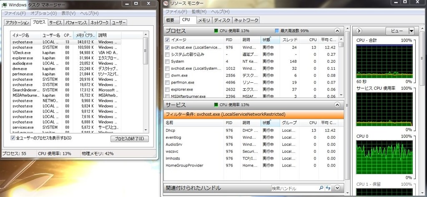Open 表示 menu in Task Manager
Screen dimensions: 427x197
point(68,13)
